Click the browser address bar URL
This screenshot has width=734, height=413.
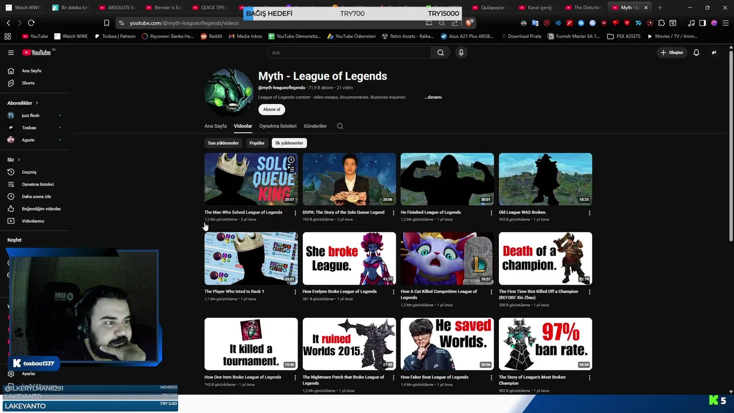[x=184, y=23]
